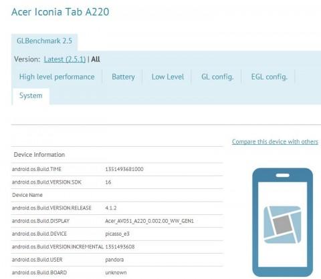The width and height of the screenshot is (321, 279).
Task: Click the Version: label text
Action: click(x=27, y=59)
